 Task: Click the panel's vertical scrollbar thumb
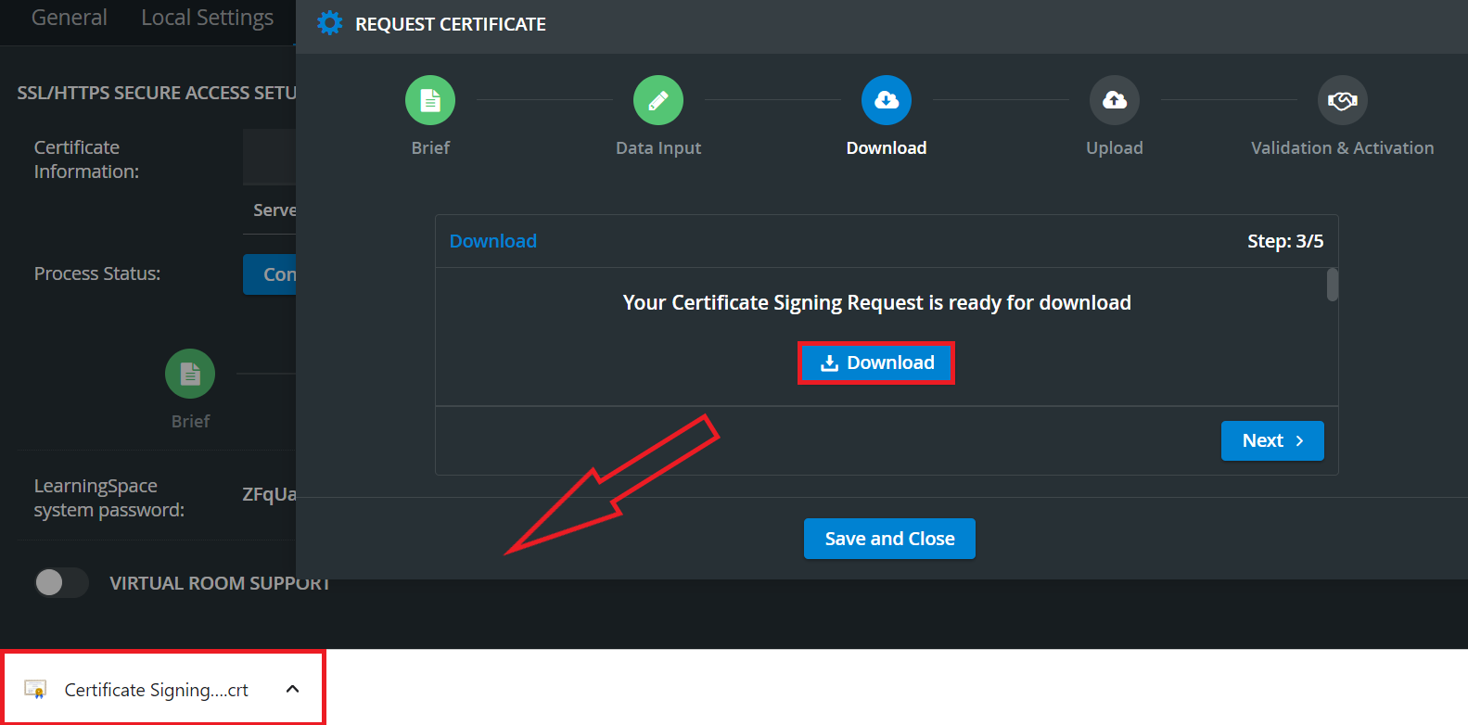coord(1333,285)
